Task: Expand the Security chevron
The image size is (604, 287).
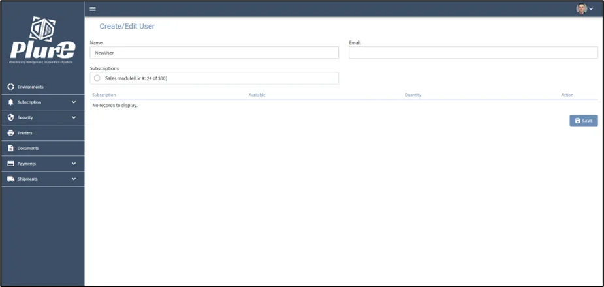Action: point(74,117)
